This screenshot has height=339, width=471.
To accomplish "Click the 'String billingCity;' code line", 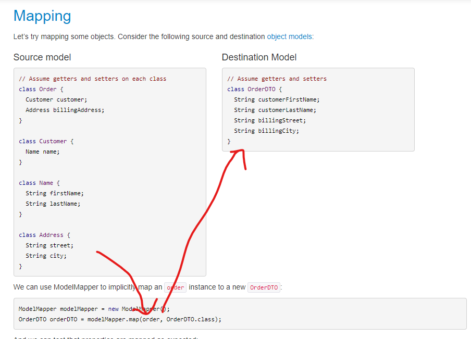I will [266, 131].
